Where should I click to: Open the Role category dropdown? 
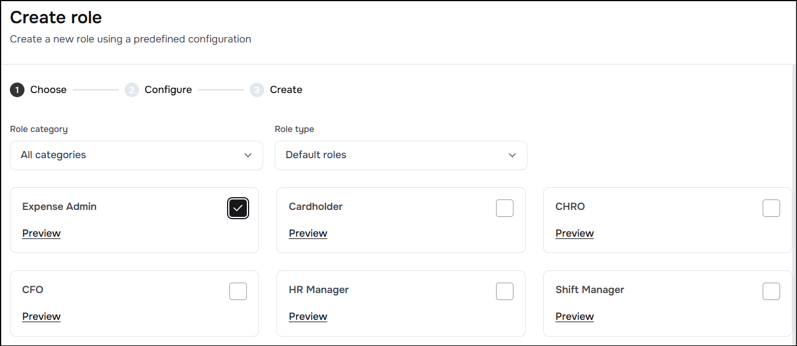click(x=136, y=155)
